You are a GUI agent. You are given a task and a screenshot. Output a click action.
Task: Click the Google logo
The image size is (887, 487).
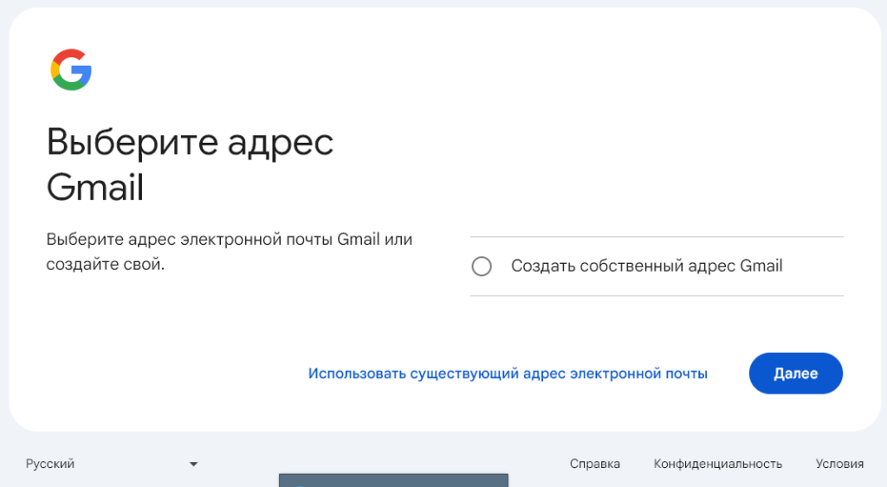coord(71,70)
